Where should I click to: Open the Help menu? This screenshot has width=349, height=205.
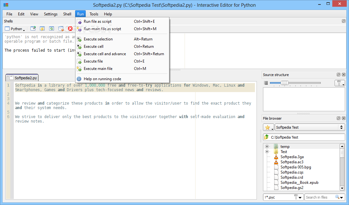click(x=108, y=14)
